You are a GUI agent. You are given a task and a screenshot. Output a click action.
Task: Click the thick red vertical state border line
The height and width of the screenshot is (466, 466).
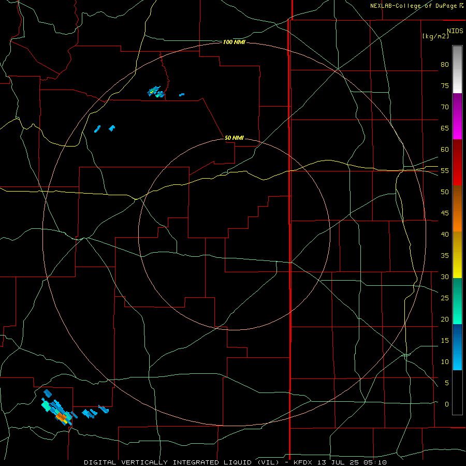(x=290, y=238)
